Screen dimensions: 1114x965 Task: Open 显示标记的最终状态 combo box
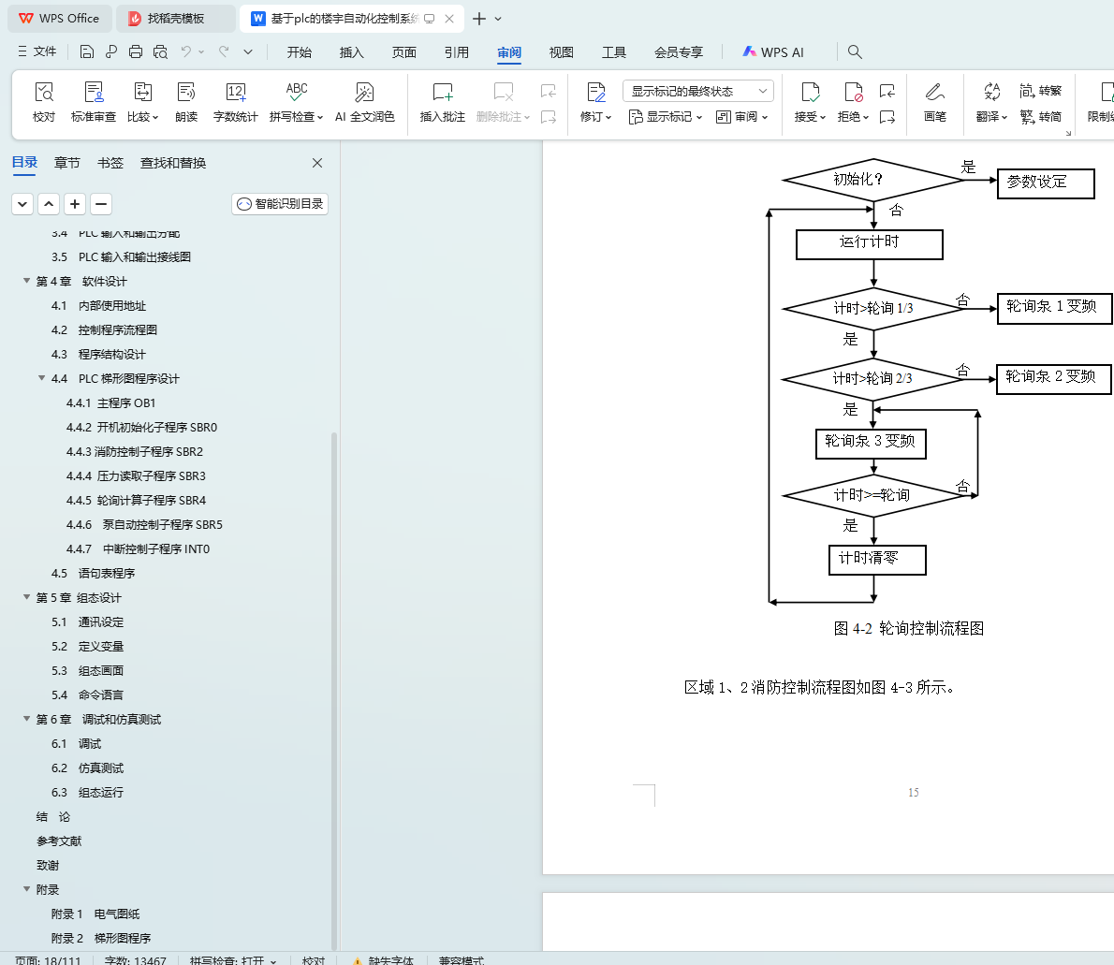pos(698,91)
